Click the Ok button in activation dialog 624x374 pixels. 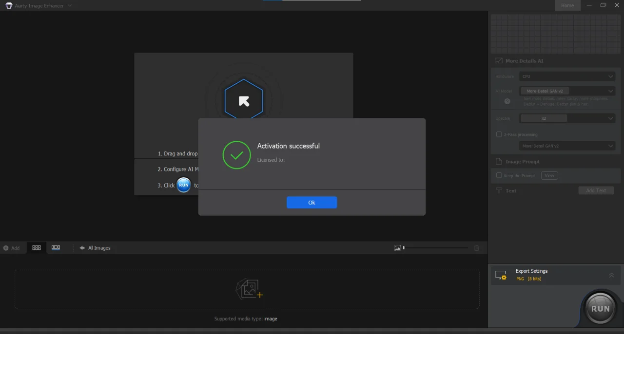[312, 203]
